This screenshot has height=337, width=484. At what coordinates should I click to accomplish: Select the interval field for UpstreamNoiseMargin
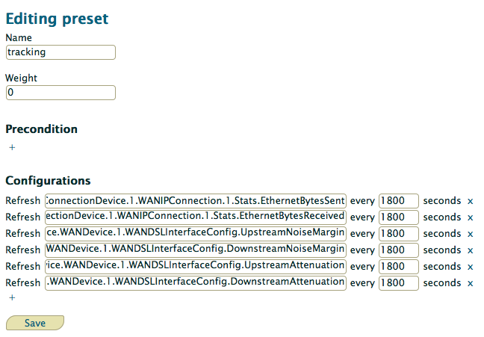[399, 234]
